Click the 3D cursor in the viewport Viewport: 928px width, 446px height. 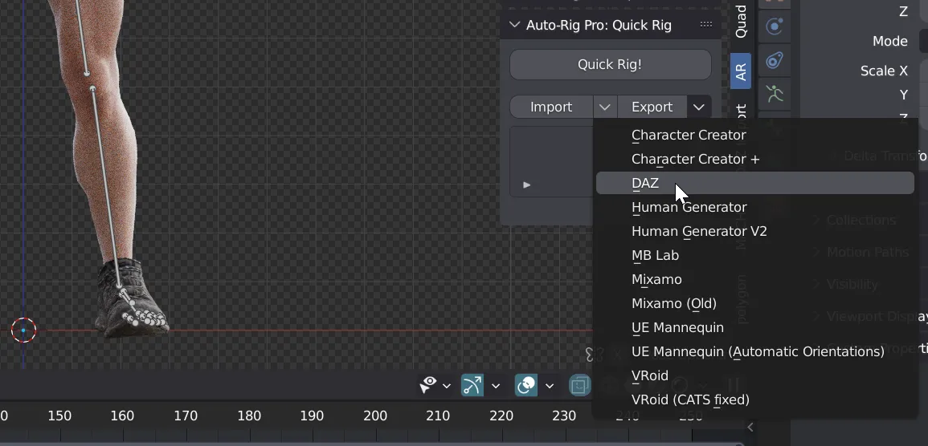point(23,330)
